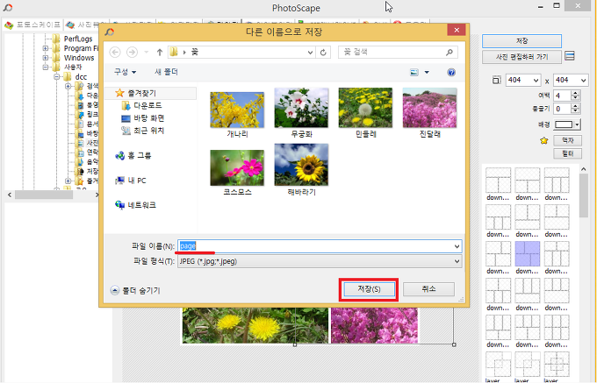This screenshot has height=383, width=597.
Task: Open the 액자 frame options
Action: point(568,140)
